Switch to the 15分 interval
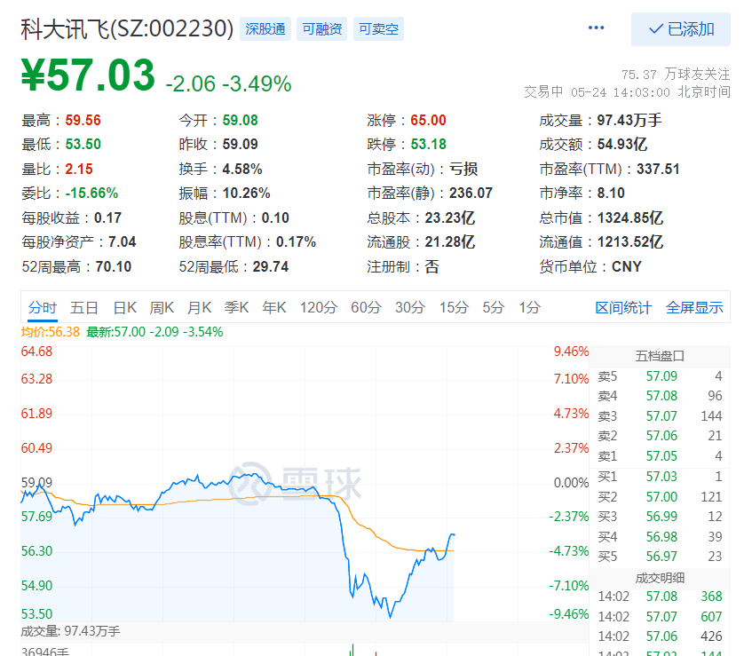The width and height of the screenshot is (744, 656). point(454,308)
